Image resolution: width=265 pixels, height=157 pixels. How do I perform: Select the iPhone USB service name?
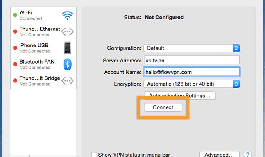tap(34, 45)
